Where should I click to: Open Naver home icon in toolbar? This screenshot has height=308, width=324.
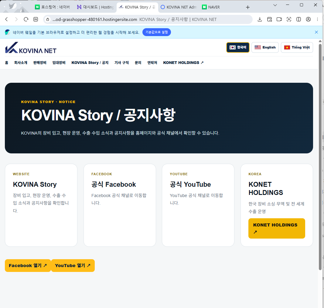36,19
